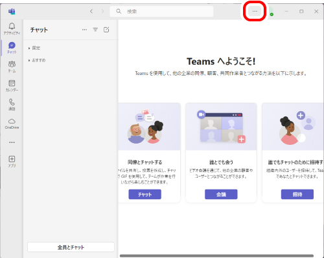Close the Teams window
This screenshot has width=324, height=258.
click(316, 11)
